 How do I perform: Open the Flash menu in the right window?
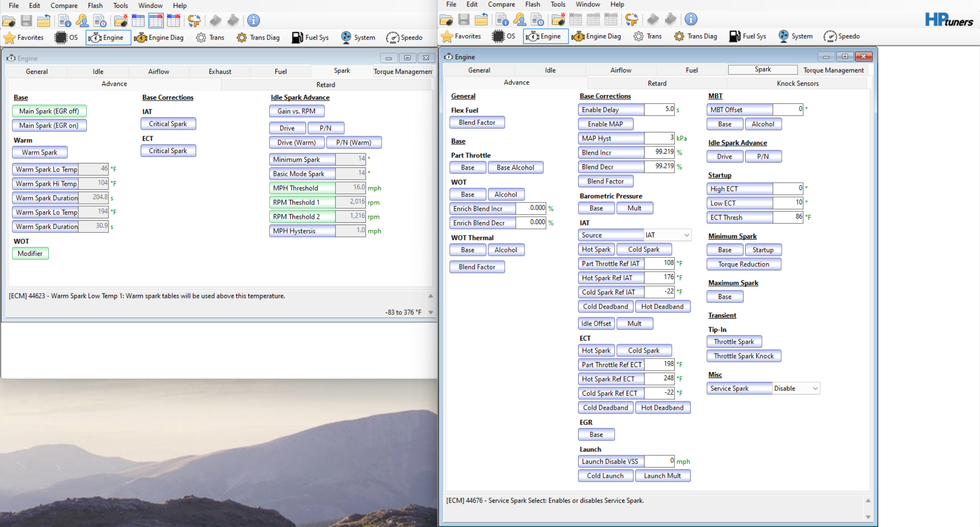pos(532,4)
